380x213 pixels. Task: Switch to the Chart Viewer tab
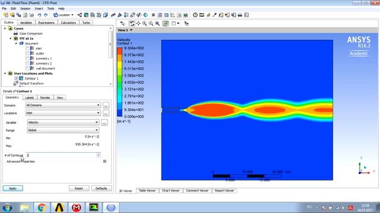point(171,191)
